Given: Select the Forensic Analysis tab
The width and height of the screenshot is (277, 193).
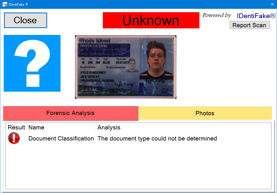Looking at the screenshot, I should pyautogui.click(x=70, y=113).
